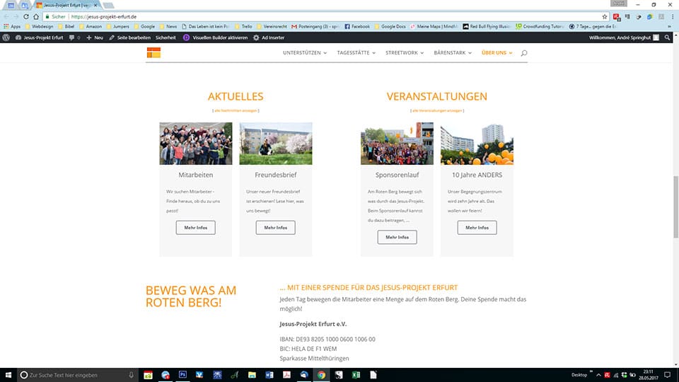Open the Google bookmark folder
The width and height of the screenshot is (679, 382).
pos(144,26)
